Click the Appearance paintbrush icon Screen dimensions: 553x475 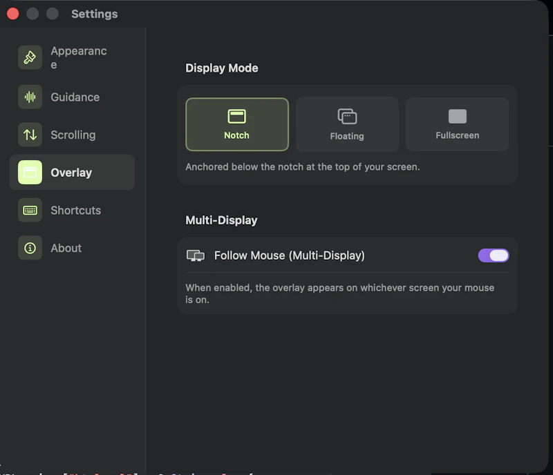(30, 57)
